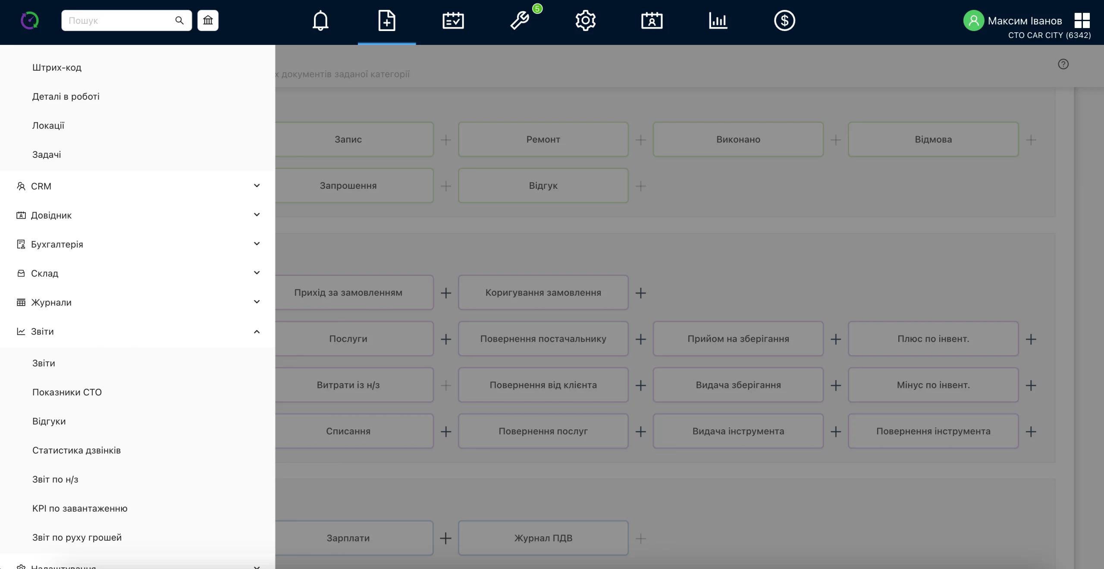
Task: Expand the CRM menu section
Action: pos(138,186)
